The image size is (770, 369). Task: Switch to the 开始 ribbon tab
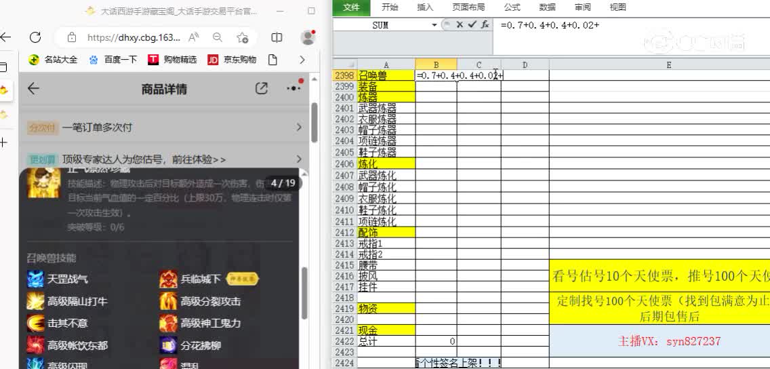(x=390, y=7)
